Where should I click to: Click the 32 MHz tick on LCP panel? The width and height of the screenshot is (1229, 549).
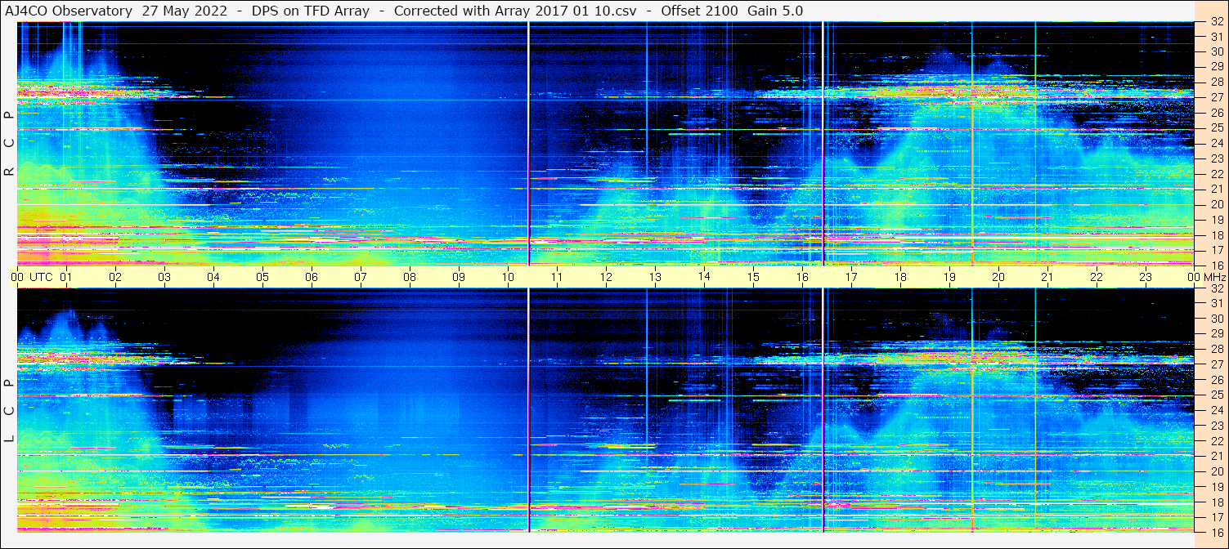[1216, 288]
